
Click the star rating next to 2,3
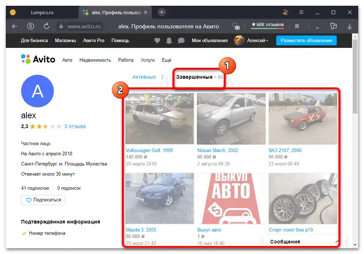click(x=46, y=127)
